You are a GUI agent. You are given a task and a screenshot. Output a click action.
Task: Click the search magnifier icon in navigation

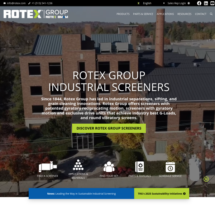tap(211, 14)
